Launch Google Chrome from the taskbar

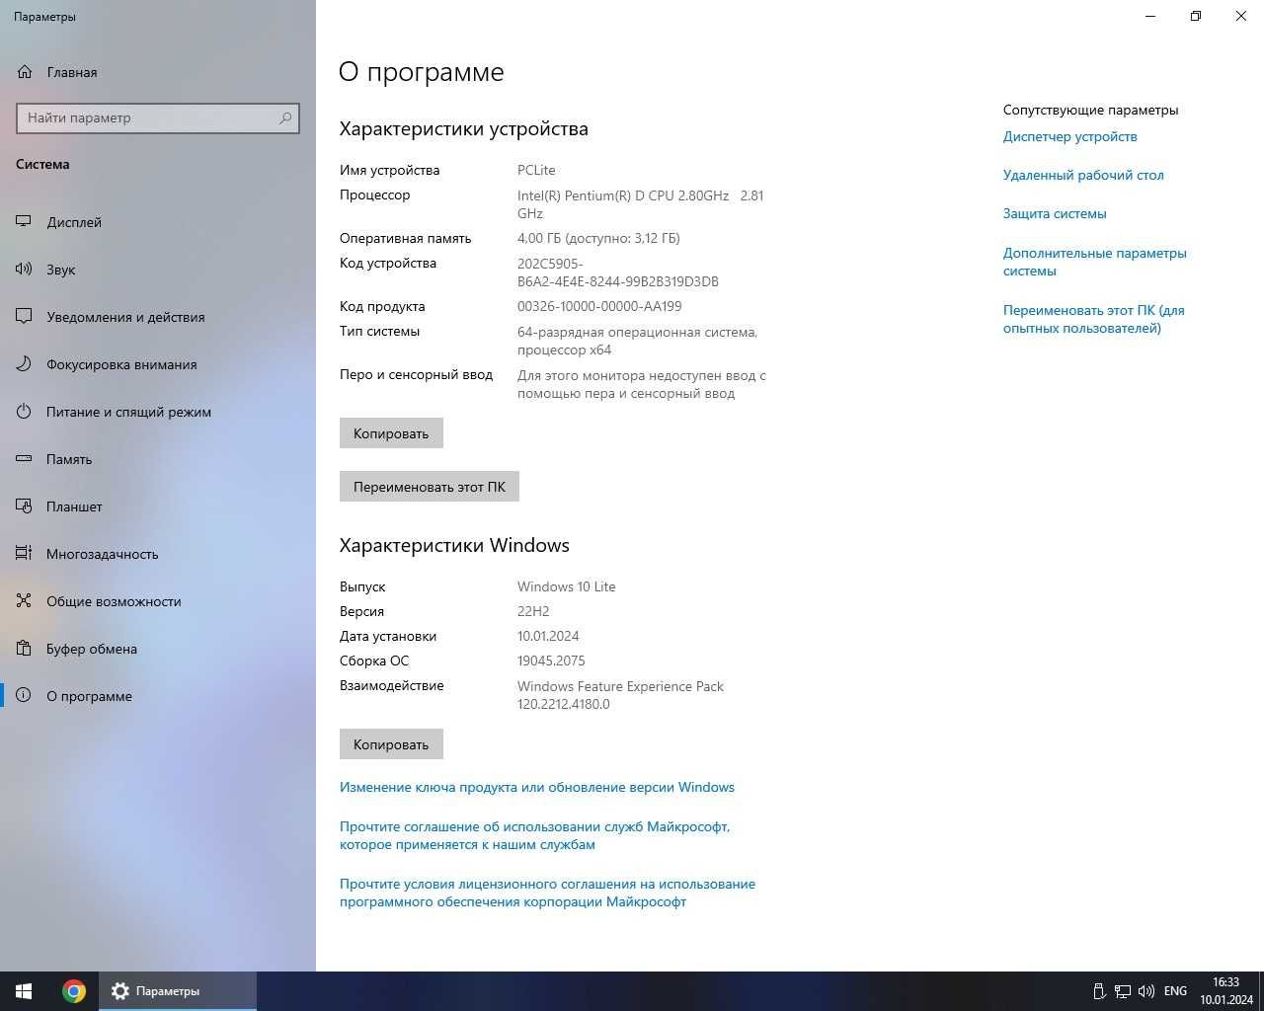(73, 991)
